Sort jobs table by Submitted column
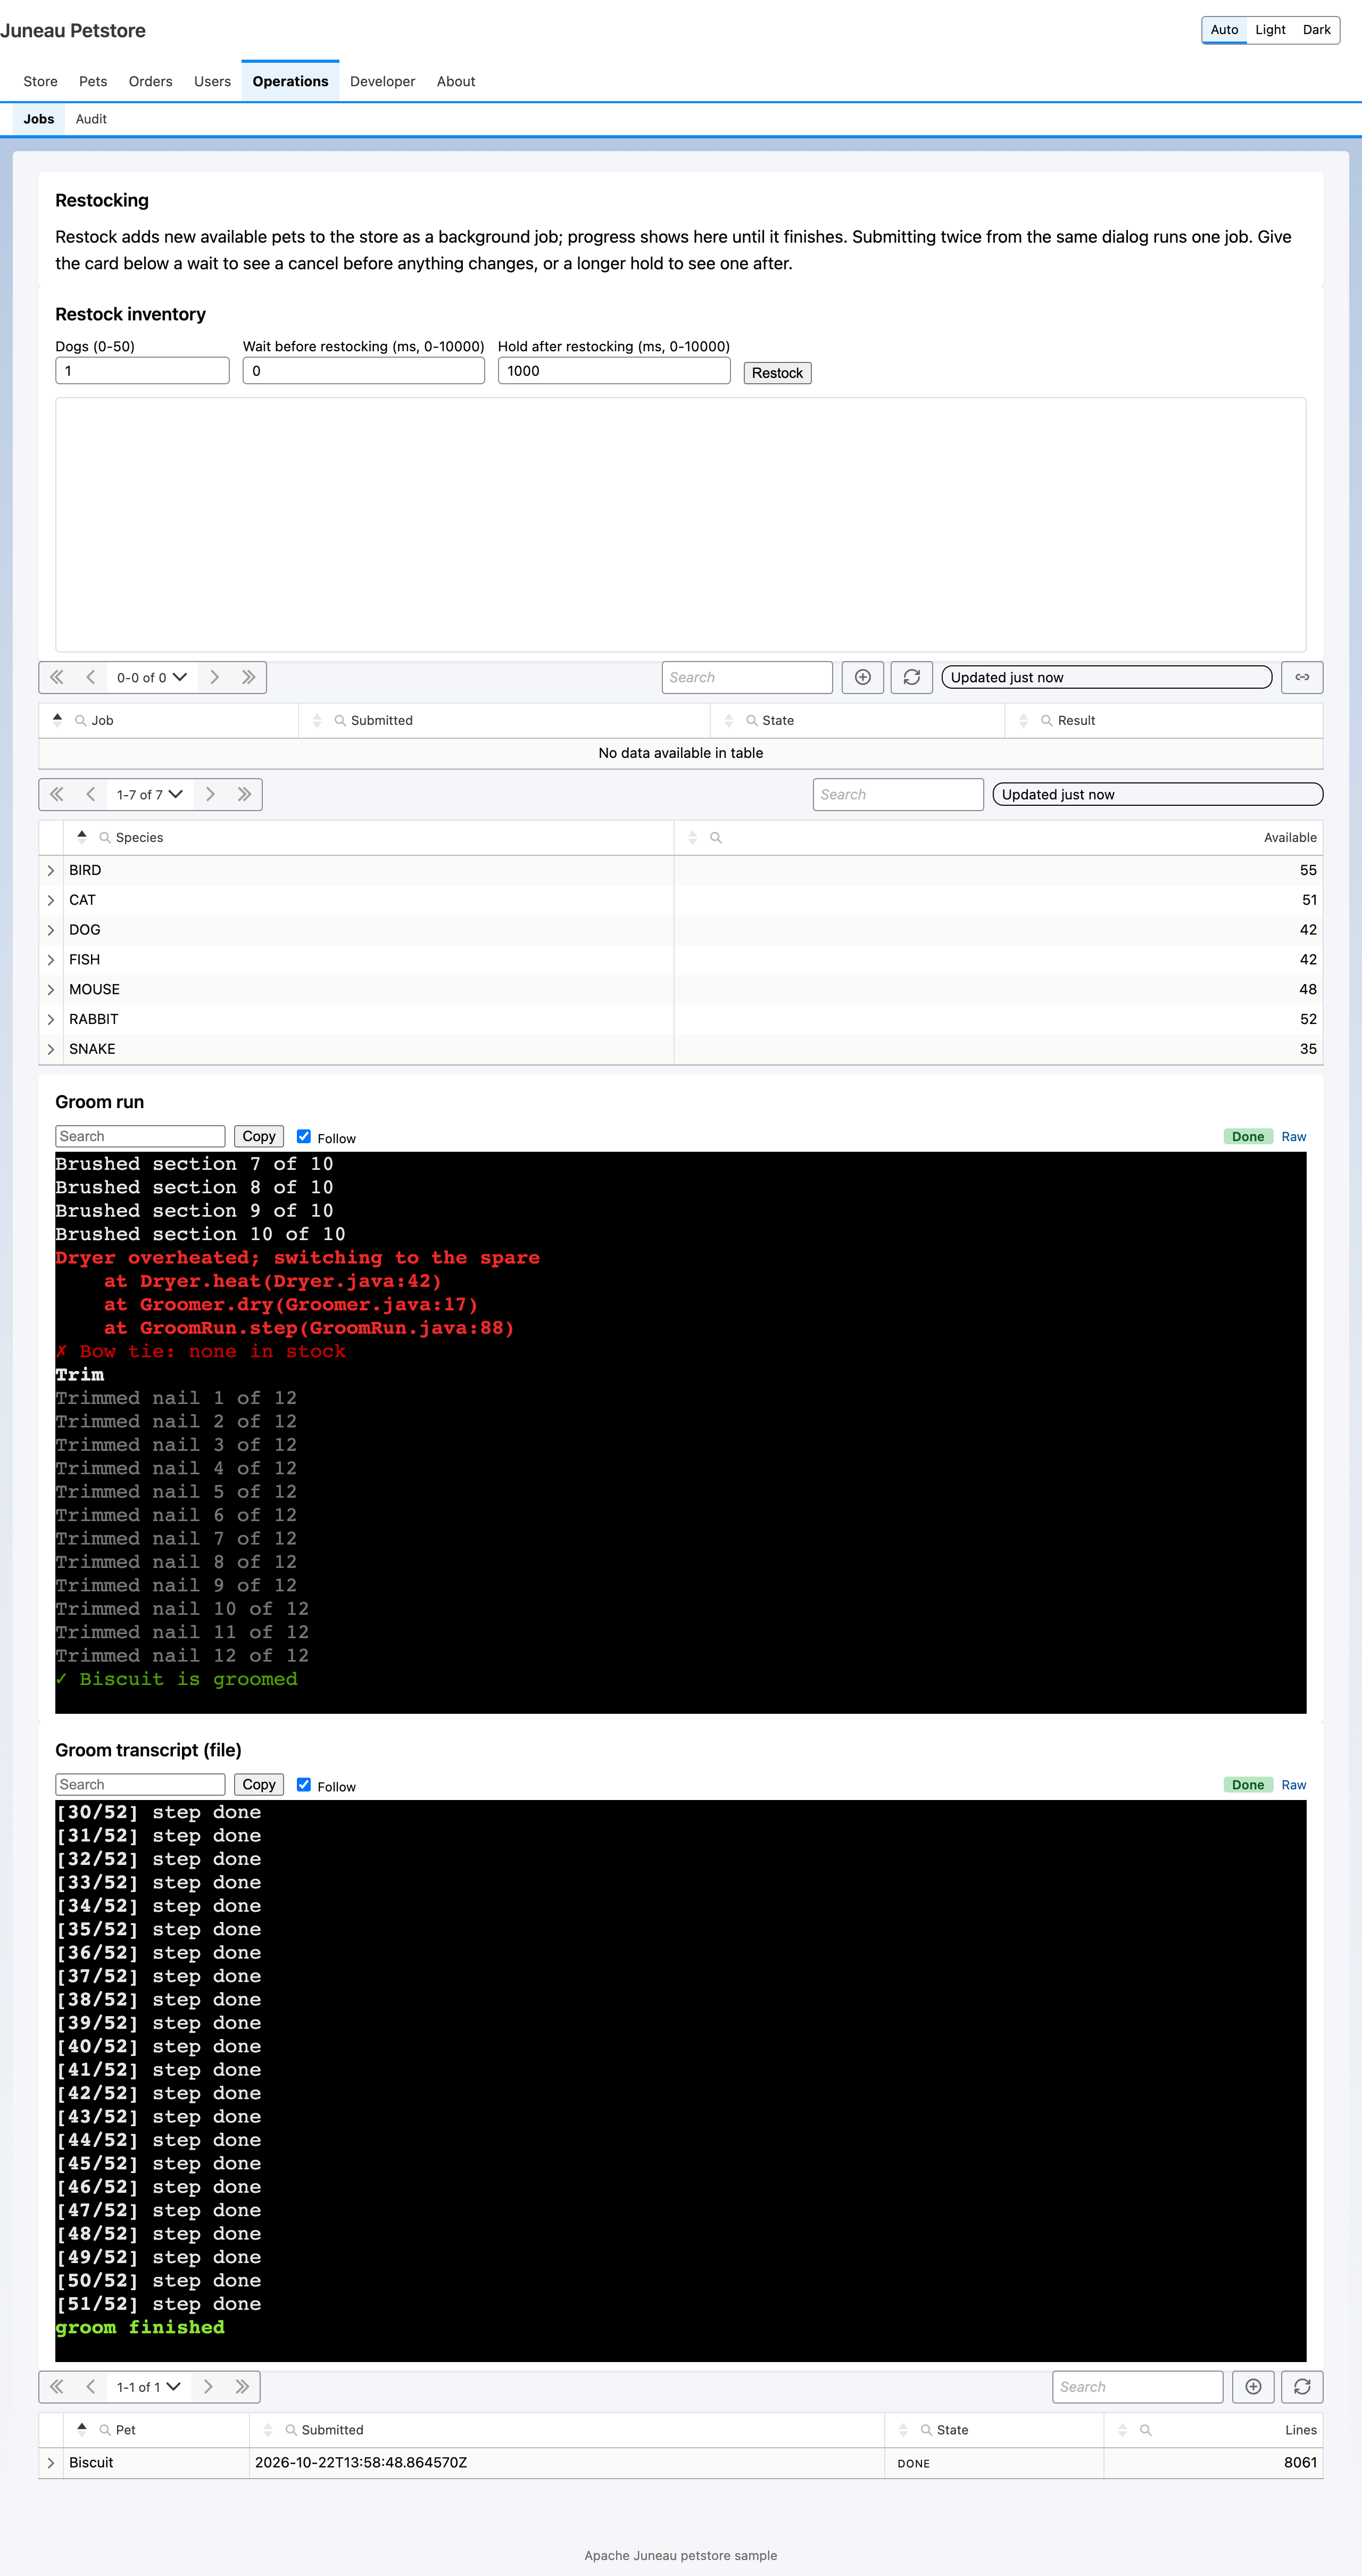This screenshot has height=2576, width=1362. [x=317, y=720]
